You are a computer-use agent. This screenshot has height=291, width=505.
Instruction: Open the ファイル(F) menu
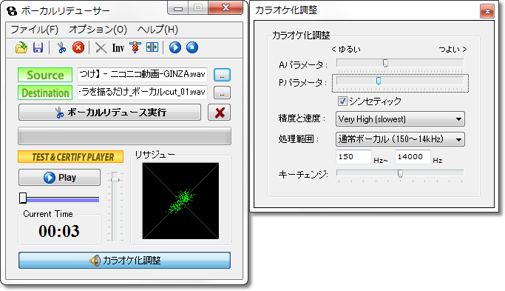pos(34,30)
